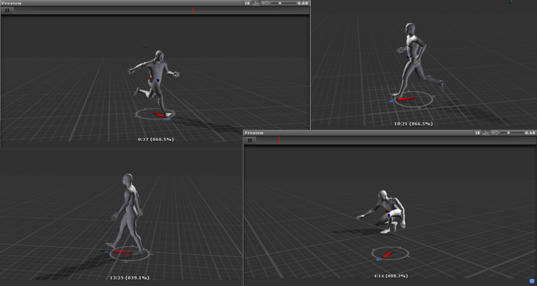Click the blue chat bubble icon in corner
The width and height of the screenshot is (537, 286).
pyautogui.click(x=530, y=281)
